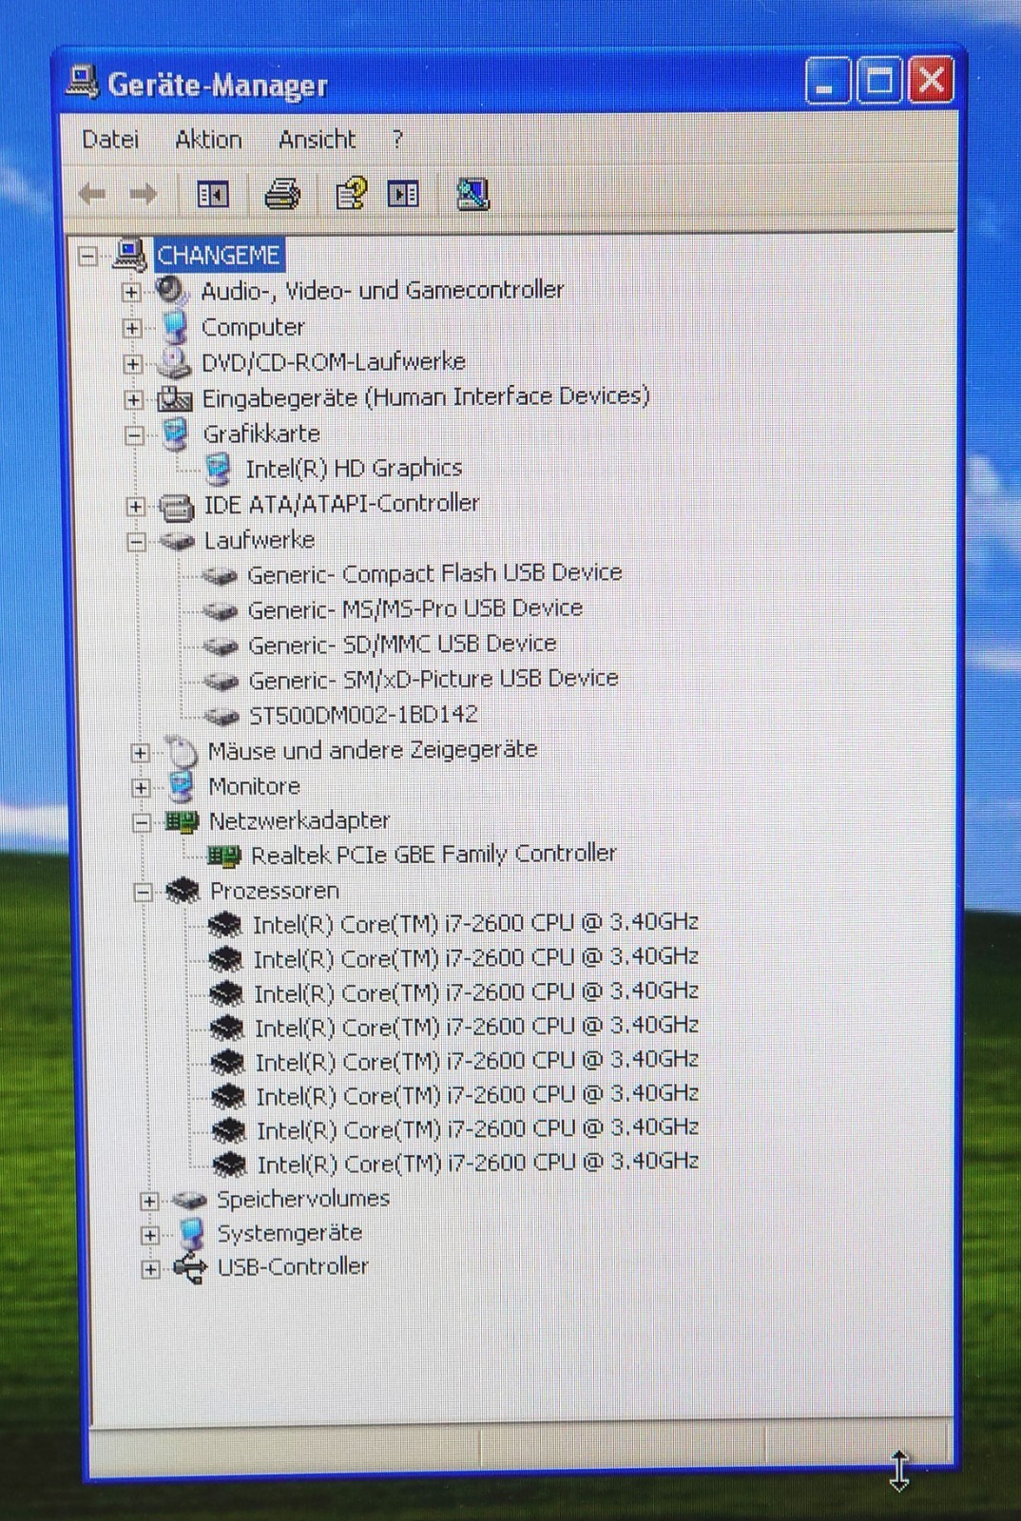Click the Eingabegeräte keyboard icon
Image resolution: width=1021 pixels, height=1521 pixels.
pyautogui.click(x=175, y=398)
